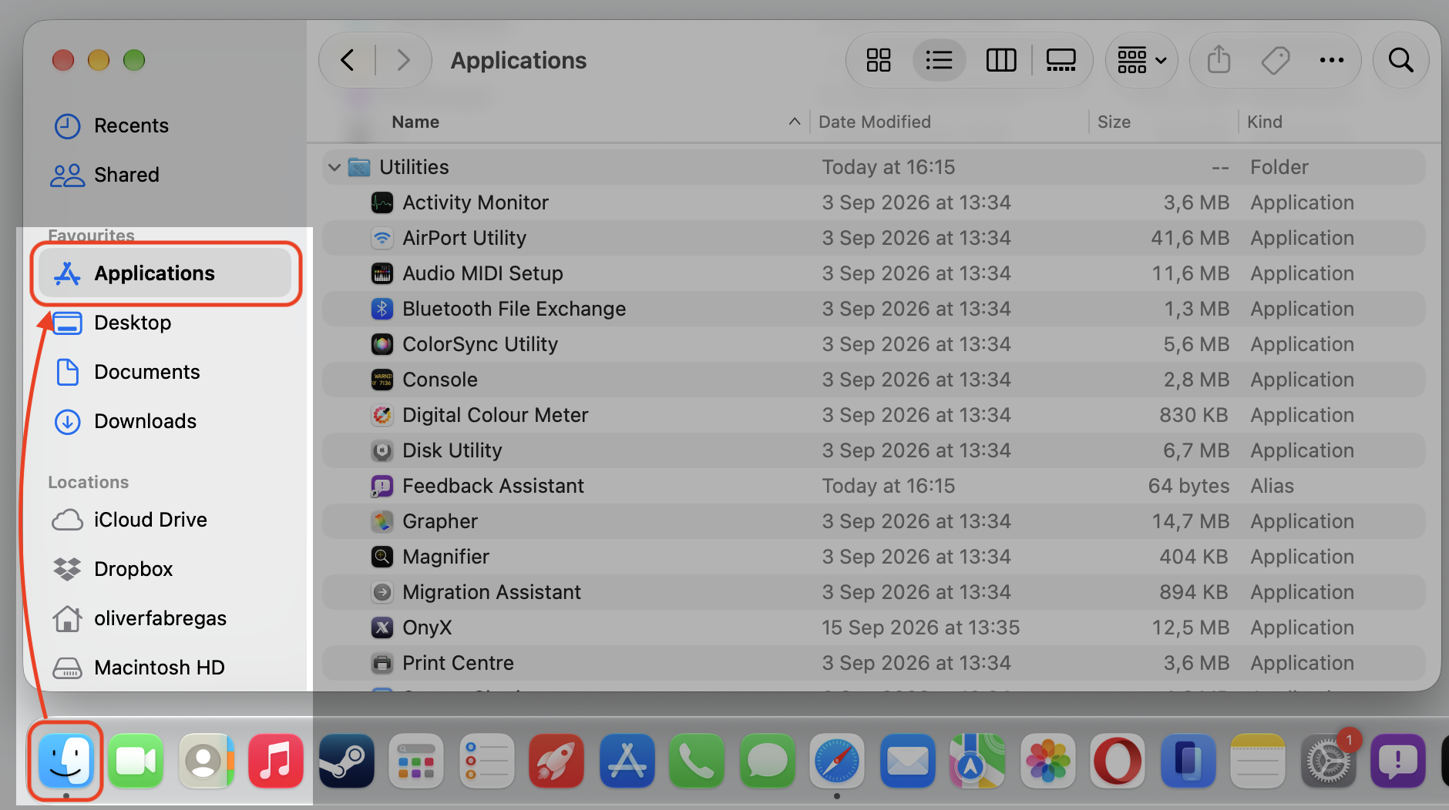Open Finder from the Dock
This screenshot has width=1449, height=810.
tap(66, 761)
